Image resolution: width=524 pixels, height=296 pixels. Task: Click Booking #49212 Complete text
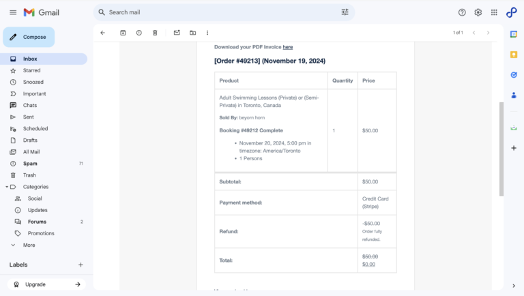coord(251,130)
